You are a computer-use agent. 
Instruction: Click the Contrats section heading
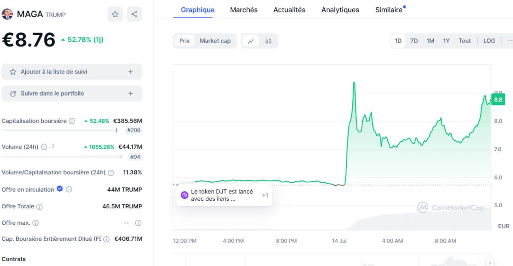pyautogui.click(x=14, y=259)
